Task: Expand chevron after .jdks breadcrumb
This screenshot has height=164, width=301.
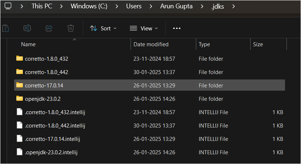Action: (x=234, y=6)
